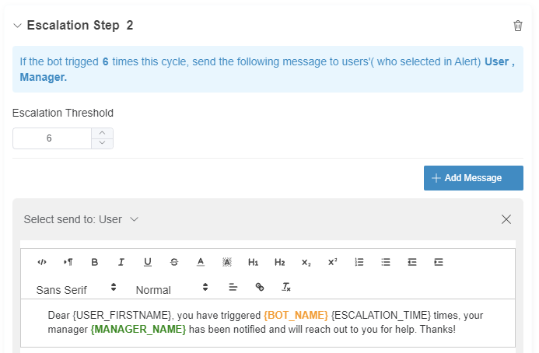
Task: Click the Escalation Threshold number field
Action: (51, 138)
